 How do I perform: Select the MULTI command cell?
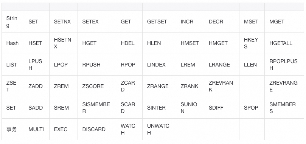click(36, 129)
